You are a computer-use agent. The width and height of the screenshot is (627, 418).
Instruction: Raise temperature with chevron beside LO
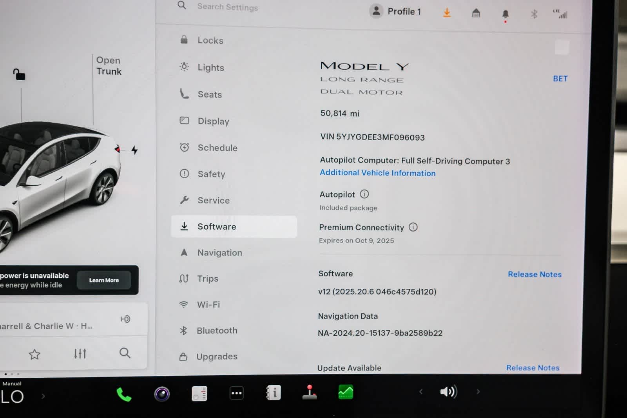coord(43,396)
